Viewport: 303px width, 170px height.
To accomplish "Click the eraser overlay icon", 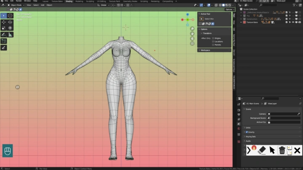I will click(261, 150).
